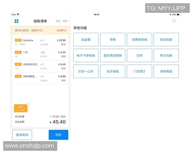
Task: Tap the 16:47 clock
Action: (x=96, y=14)
